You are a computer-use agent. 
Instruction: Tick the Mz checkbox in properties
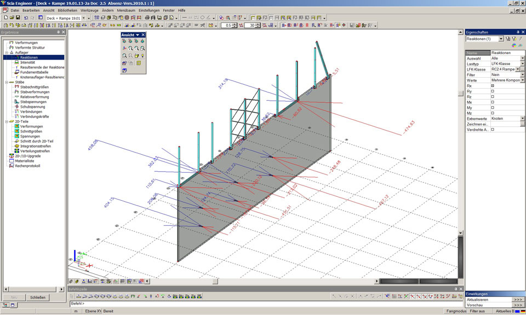pos(493,113)
